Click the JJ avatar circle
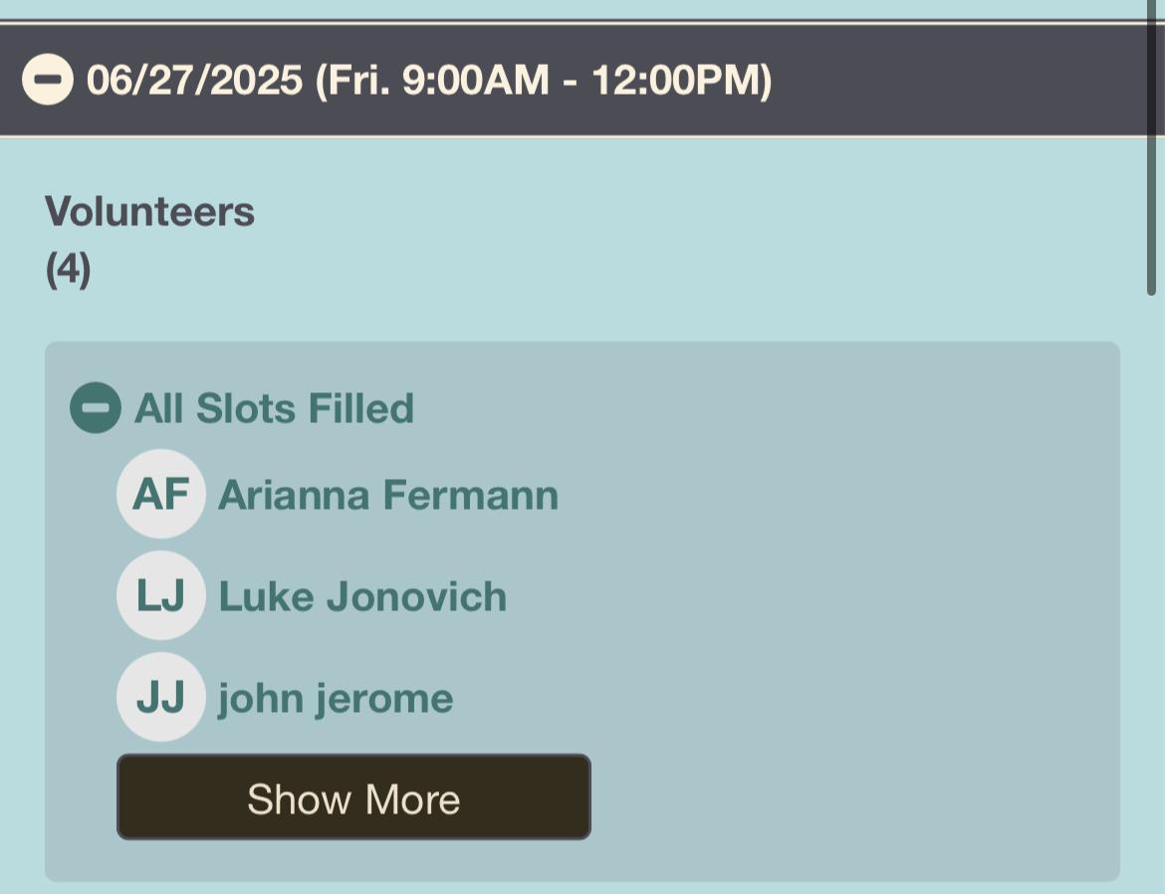The height and width of the screenshot is (894, 1165). [160, 698]
